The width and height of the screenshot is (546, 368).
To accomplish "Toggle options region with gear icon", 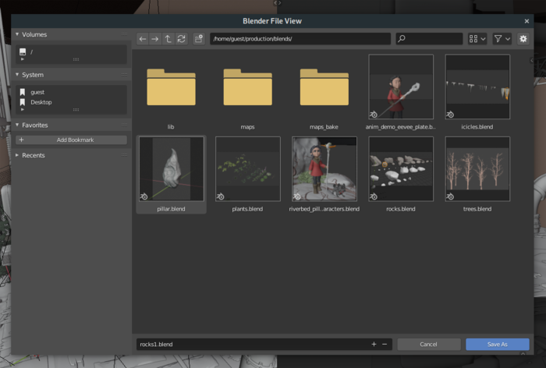I will click(523, 39).
